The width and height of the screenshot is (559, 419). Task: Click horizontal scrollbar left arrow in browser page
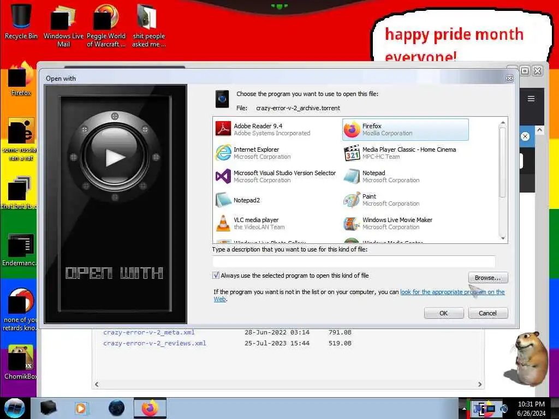pos(97,385)
